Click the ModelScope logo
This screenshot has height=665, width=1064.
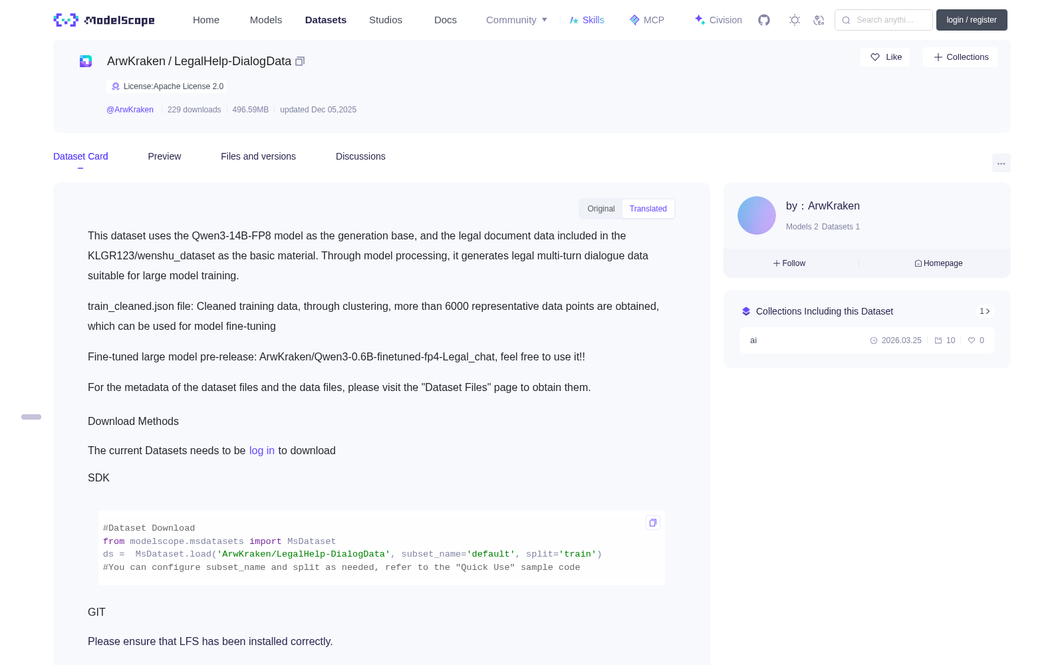104,20
